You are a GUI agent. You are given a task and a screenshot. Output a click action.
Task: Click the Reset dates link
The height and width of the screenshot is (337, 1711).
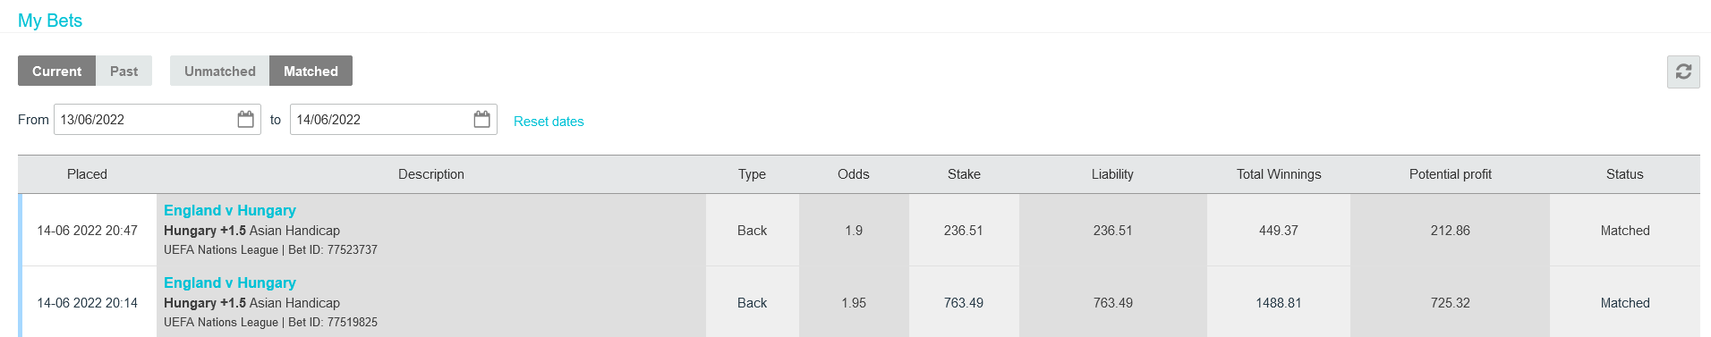[549, 122]
